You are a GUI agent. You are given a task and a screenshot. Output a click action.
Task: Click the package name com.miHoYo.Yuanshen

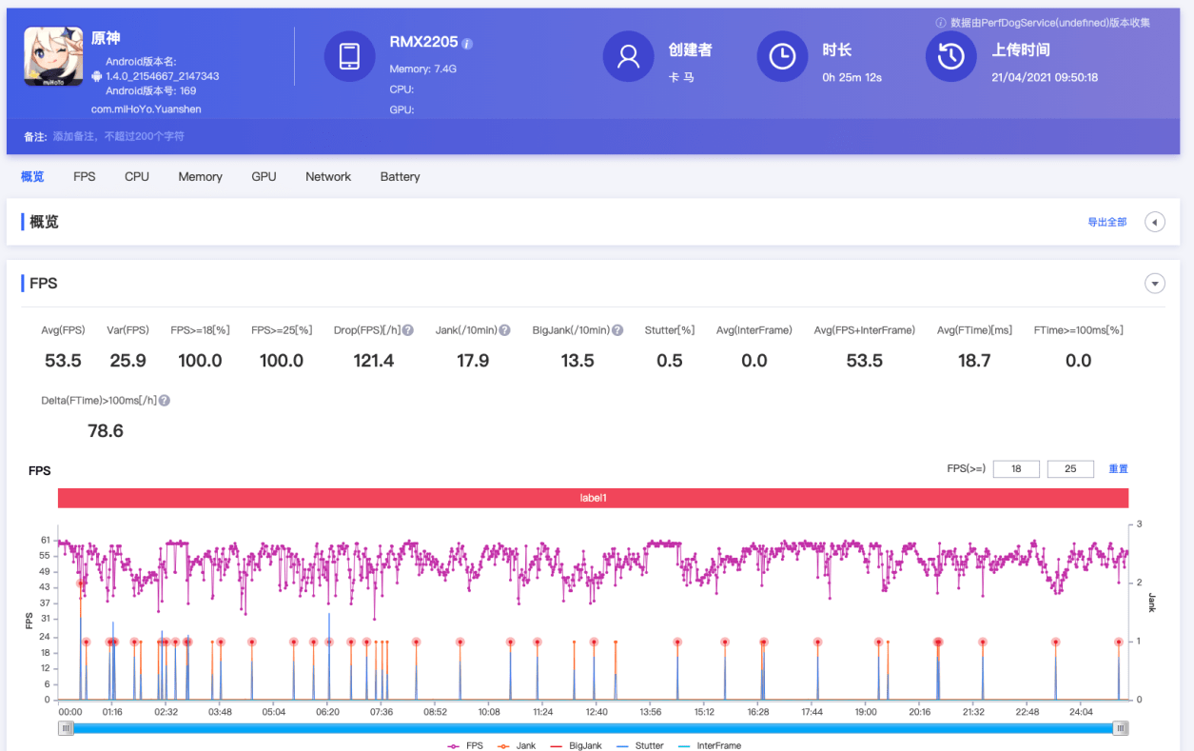coord(147,109)
